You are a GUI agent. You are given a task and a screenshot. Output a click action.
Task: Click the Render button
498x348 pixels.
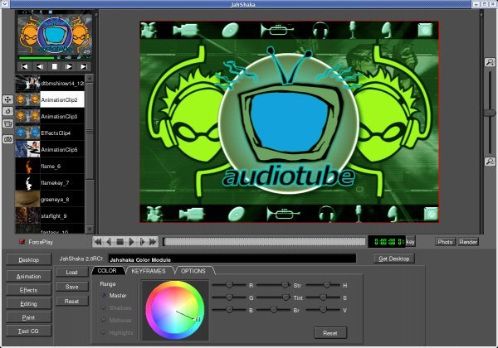click(468, 242)
